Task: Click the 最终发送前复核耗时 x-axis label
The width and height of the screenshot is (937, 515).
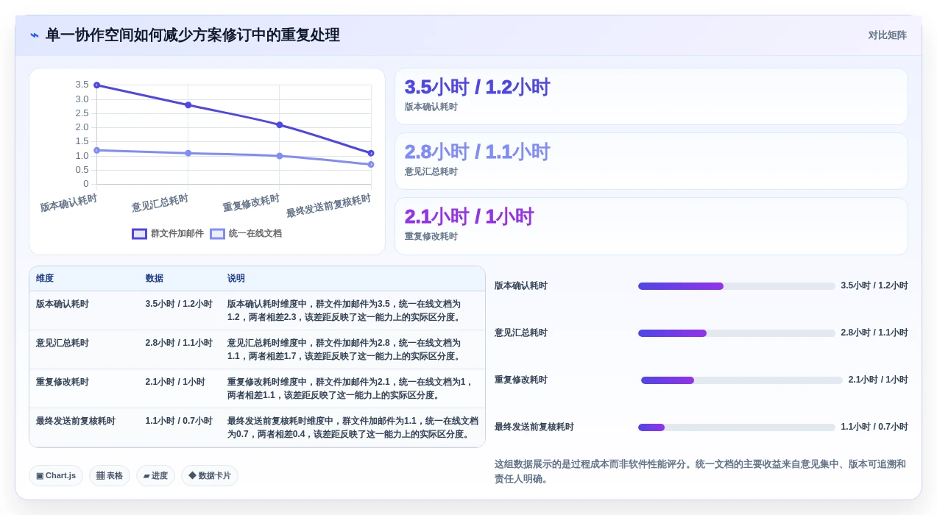Action: point(328,206)
